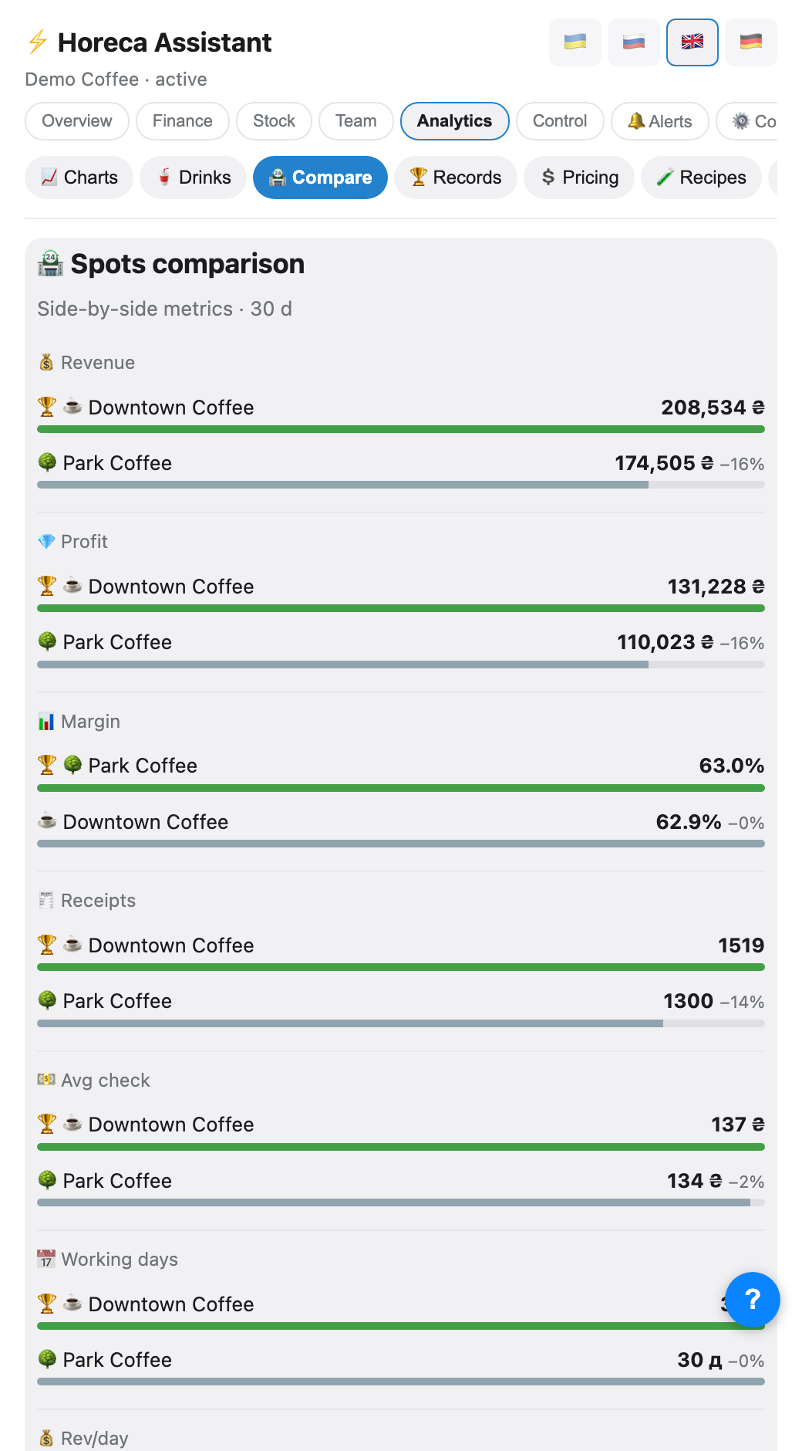Open the Recipes sub-tab
The height and width of the screenshot is (1451, 802).
(x=701, y=178)
